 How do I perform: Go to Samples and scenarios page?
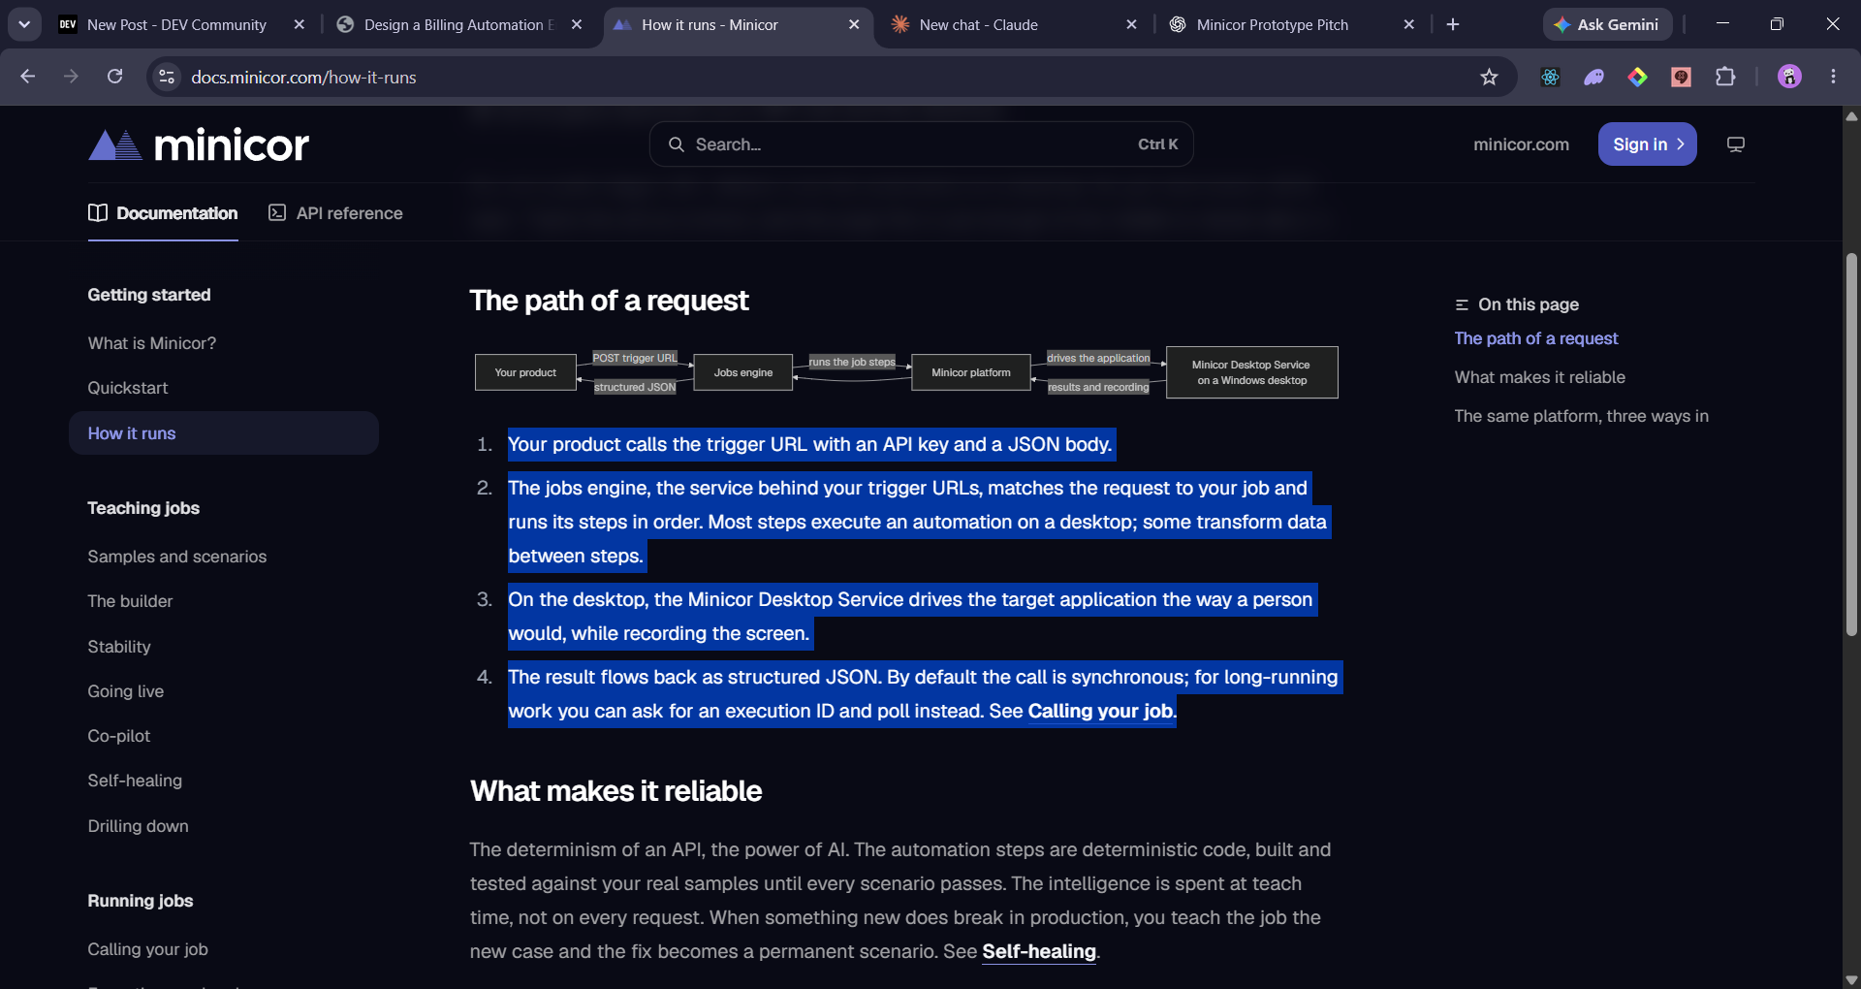[177, 557]
